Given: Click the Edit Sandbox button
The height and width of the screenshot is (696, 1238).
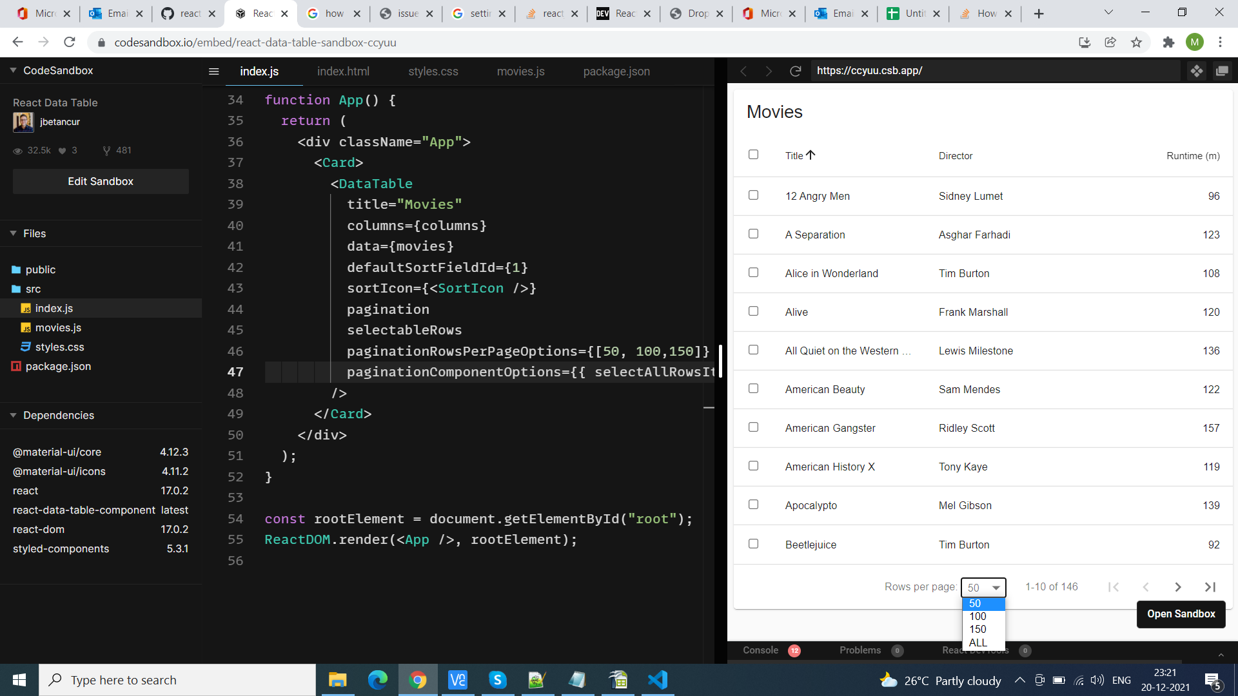Looking at the screenshot, I should [99, 181].
